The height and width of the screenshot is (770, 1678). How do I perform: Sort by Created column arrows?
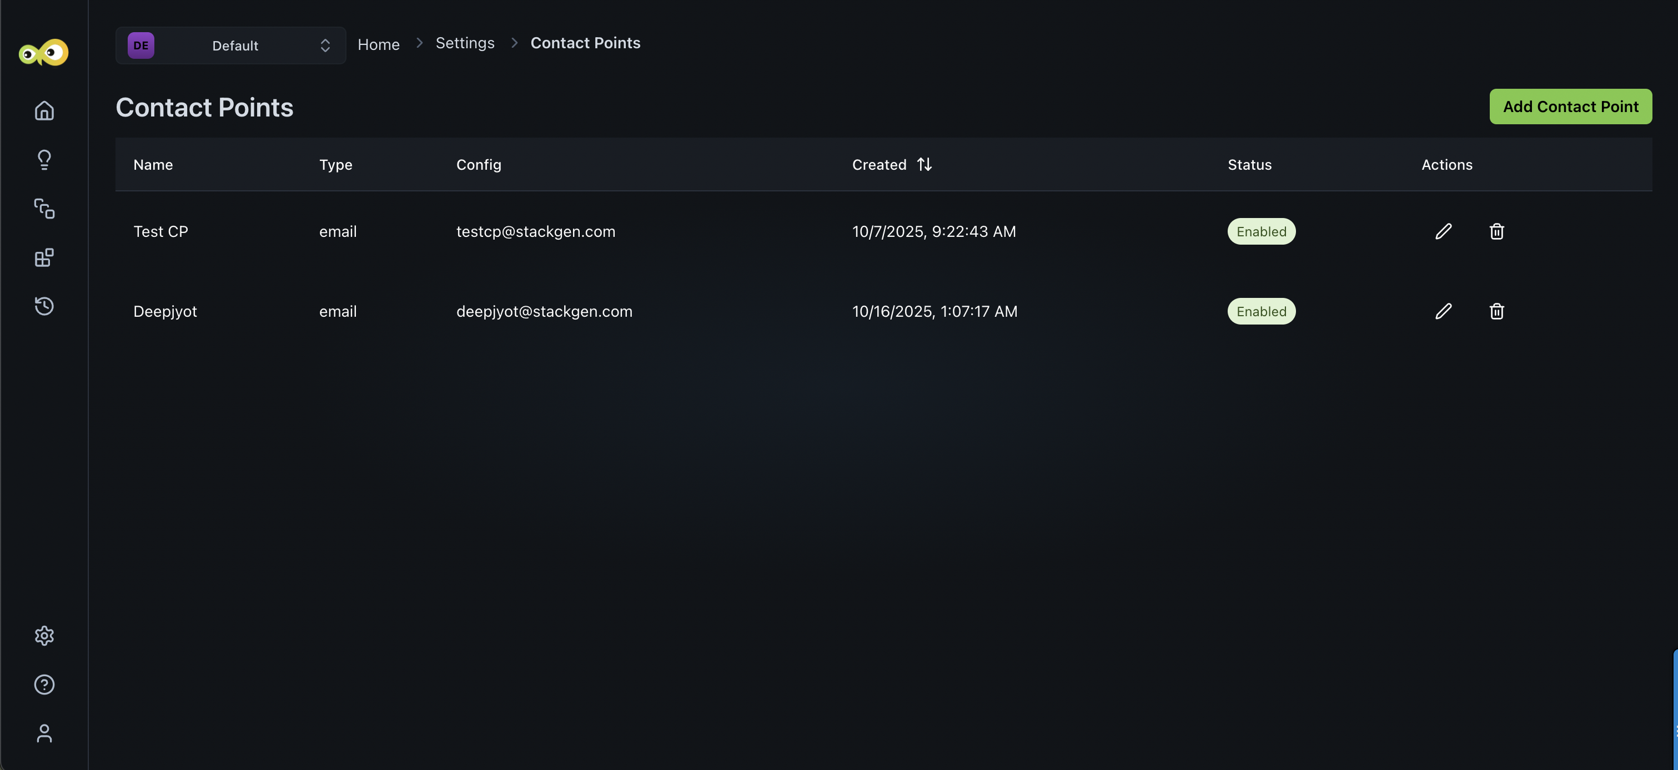coord(924,164)
